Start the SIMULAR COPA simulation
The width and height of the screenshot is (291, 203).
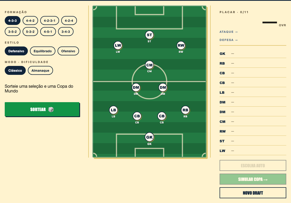(x=253, y=179)
